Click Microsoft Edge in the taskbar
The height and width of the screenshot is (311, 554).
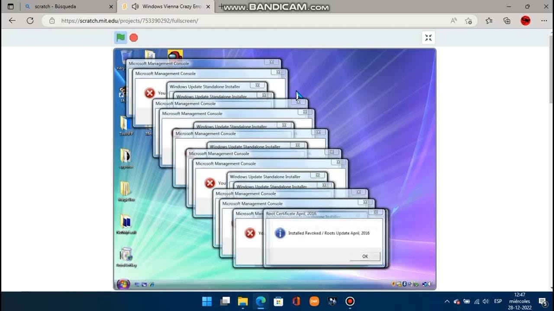pyautogui.click(x=261, y=301)
